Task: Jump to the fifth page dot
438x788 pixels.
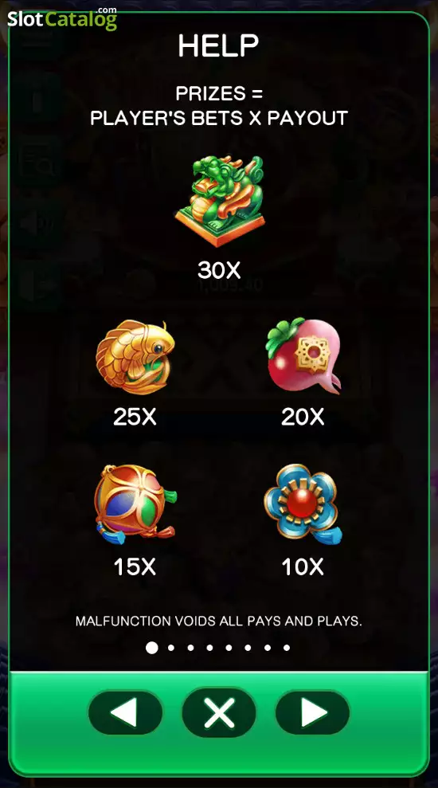Action: click(x=229, y=648)
